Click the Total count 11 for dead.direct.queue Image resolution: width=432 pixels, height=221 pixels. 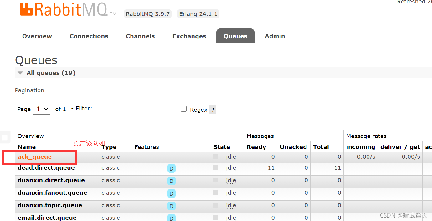click(x=337, y=168)
